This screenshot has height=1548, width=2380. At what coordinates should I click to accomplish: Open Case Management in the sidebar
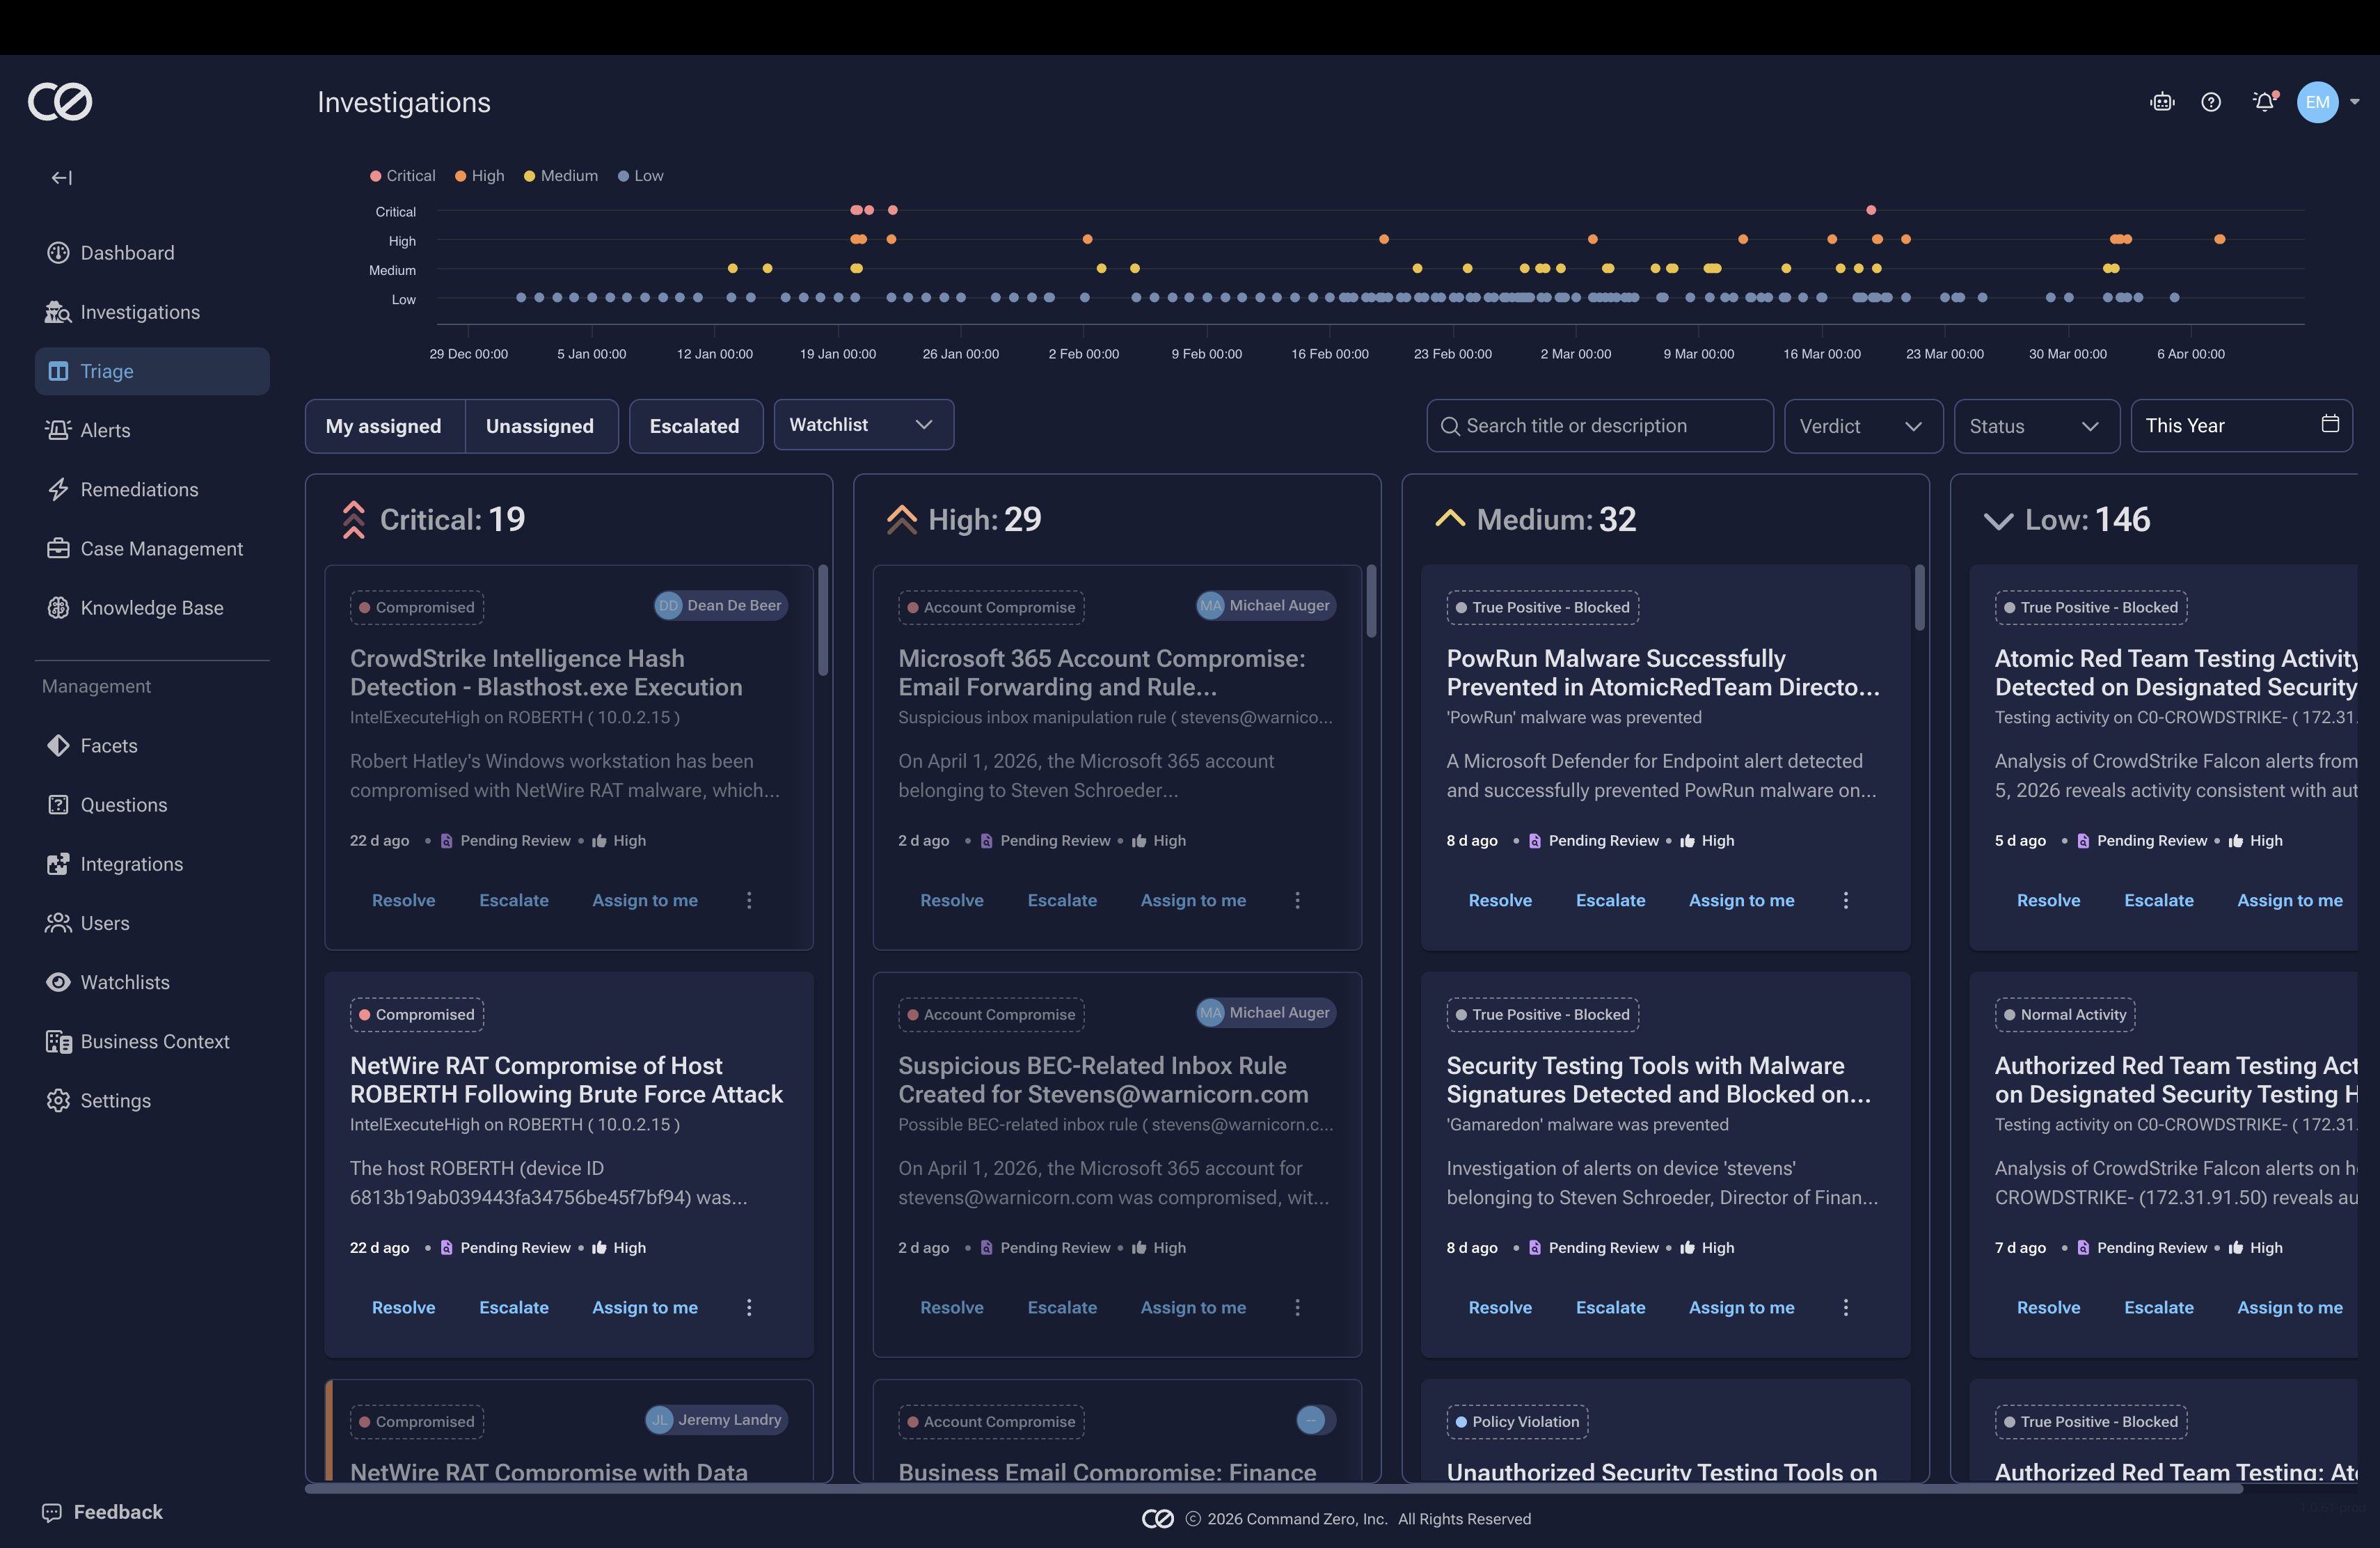click(x=161, y=549)
